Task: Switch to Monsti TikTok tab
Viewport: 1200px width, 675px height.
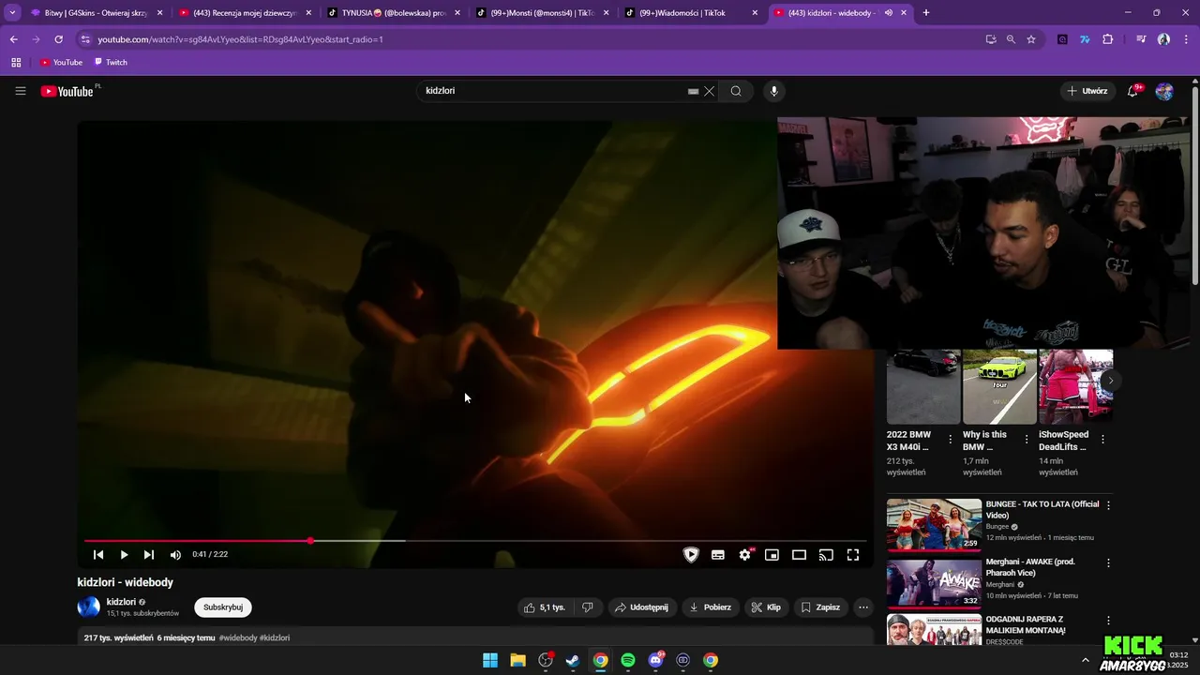Action: click(542, 13)
